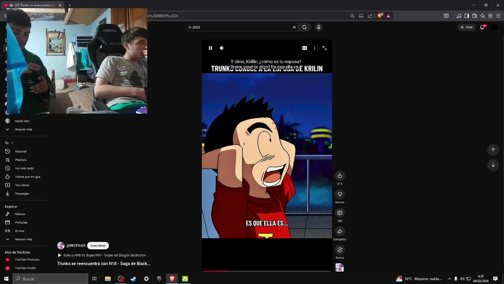
Task: Show hidden system tray icons
Action: [449, 279]
